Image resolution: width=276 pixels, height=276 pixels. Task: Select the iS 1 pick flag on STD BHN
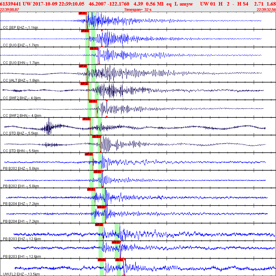coord(96,137)
